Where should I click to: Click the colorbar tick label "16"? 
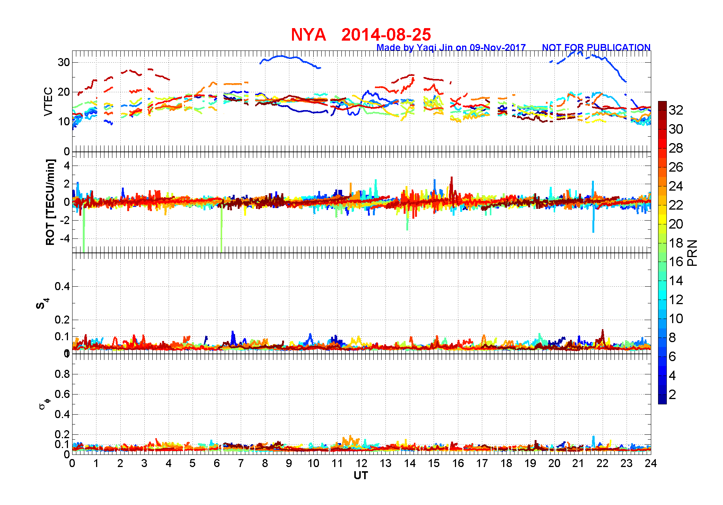tap(676, 262)
